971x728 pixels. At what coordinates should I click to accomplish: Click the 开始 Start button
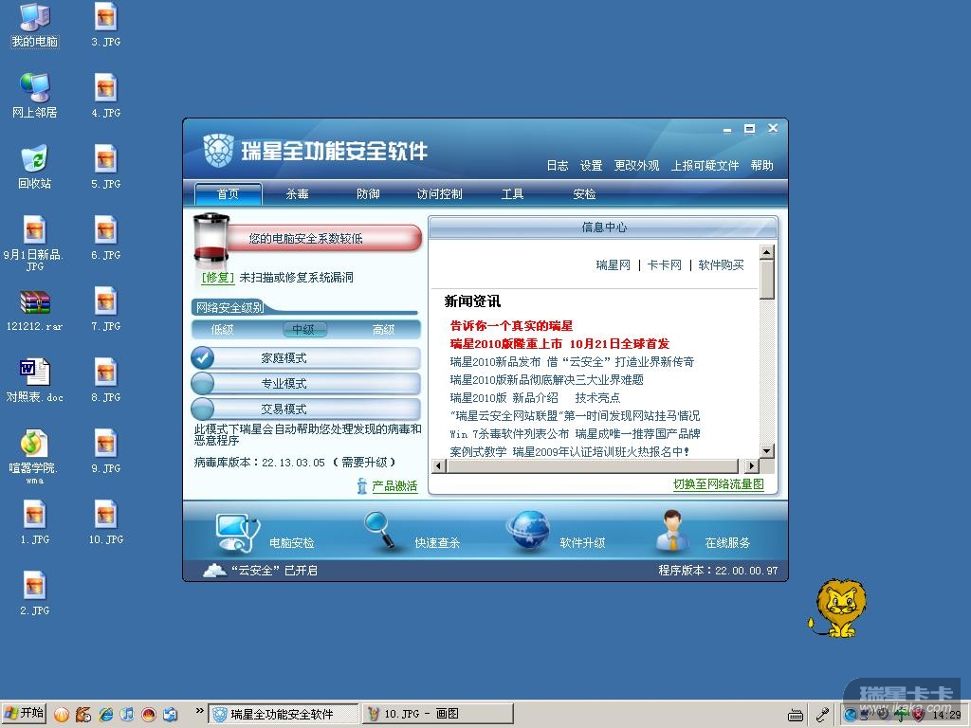tap(24, 714)
